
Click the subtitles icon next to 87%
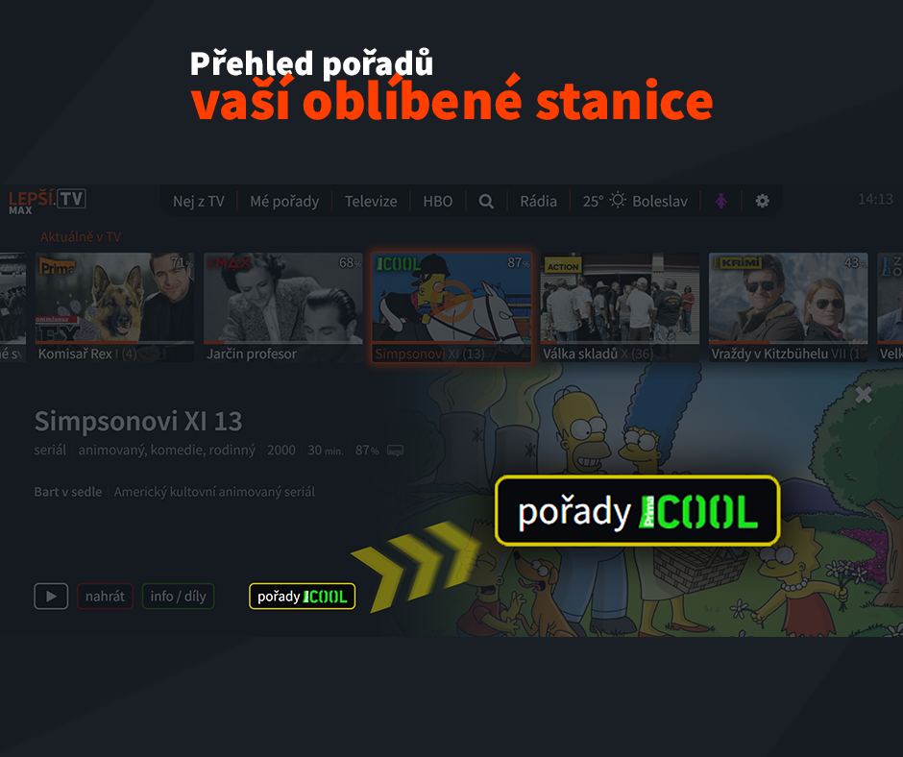395,451
